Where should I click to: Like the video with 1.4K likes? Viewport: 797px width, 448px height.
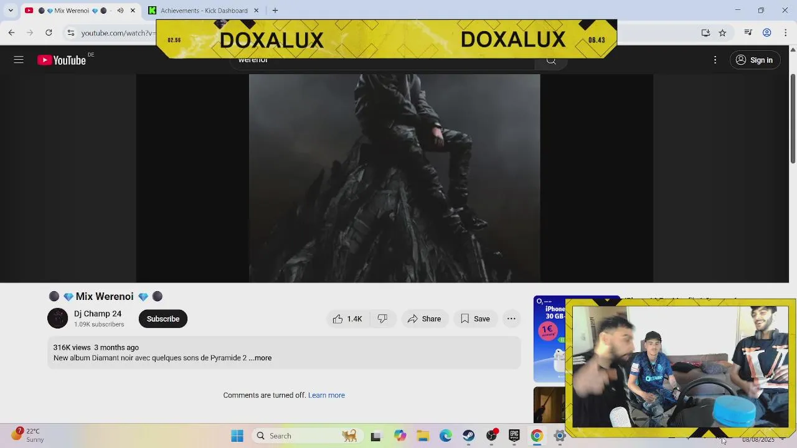(347, 319)
